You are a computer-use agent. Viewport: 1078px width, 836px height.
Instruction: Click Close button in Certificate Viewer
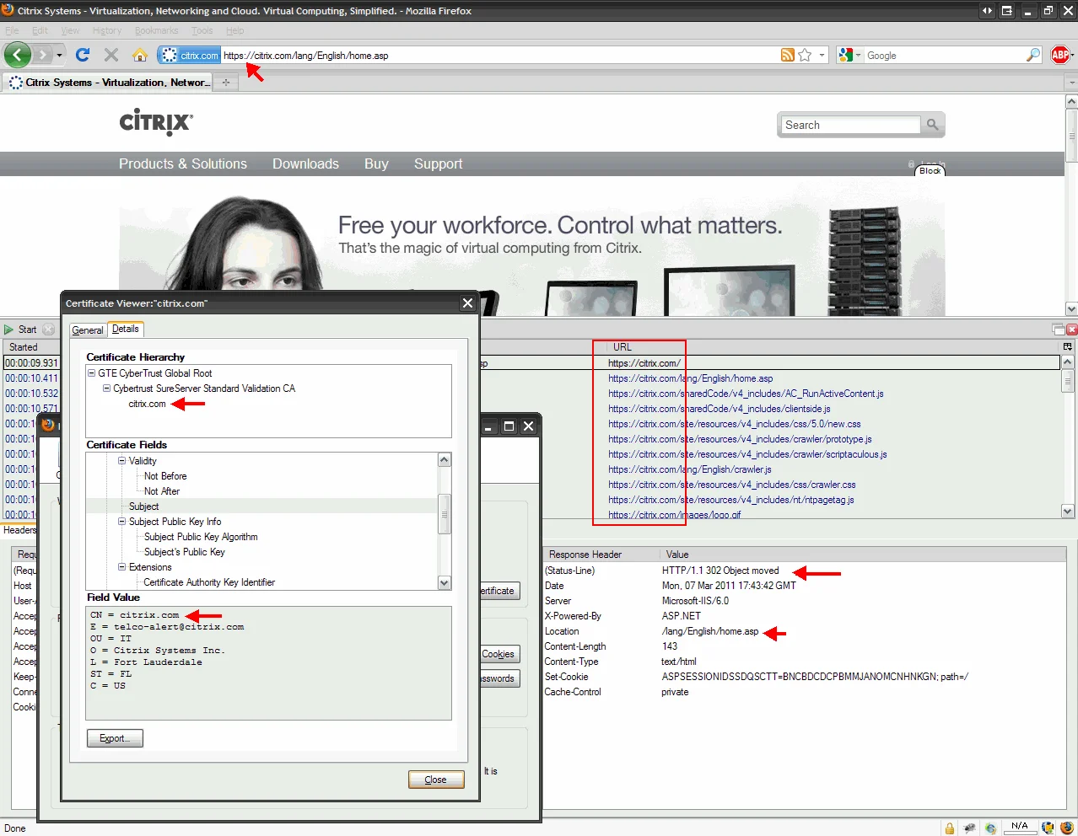(x=436, y=780)
